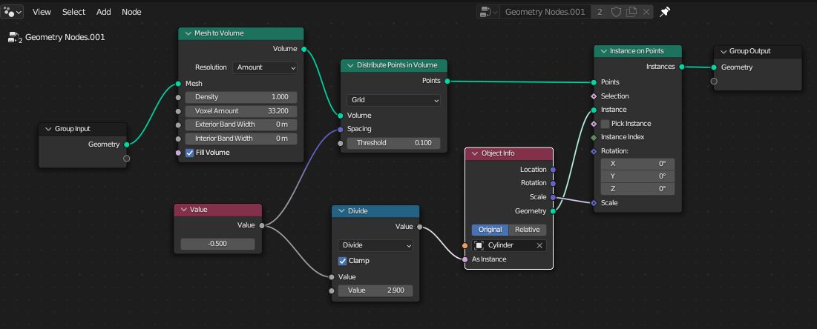This screenshot has height=329, width=817.
Task: Click Interior Band Width field
Action: coord(240,139)
